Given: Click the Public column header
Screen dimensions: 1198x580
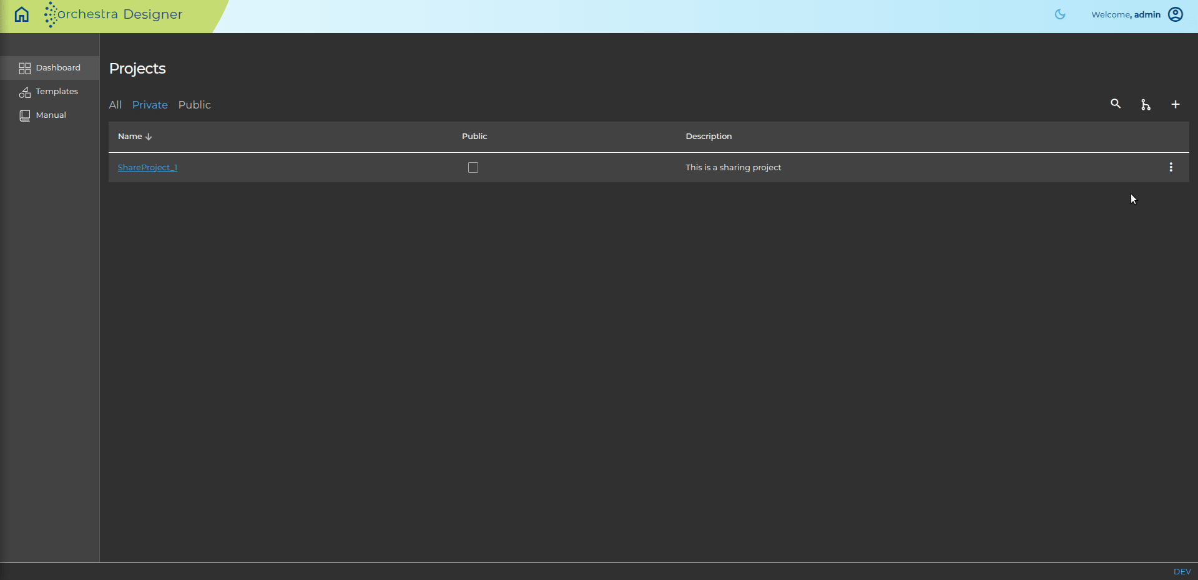Looking at the screenshot, I should point(474,136).
